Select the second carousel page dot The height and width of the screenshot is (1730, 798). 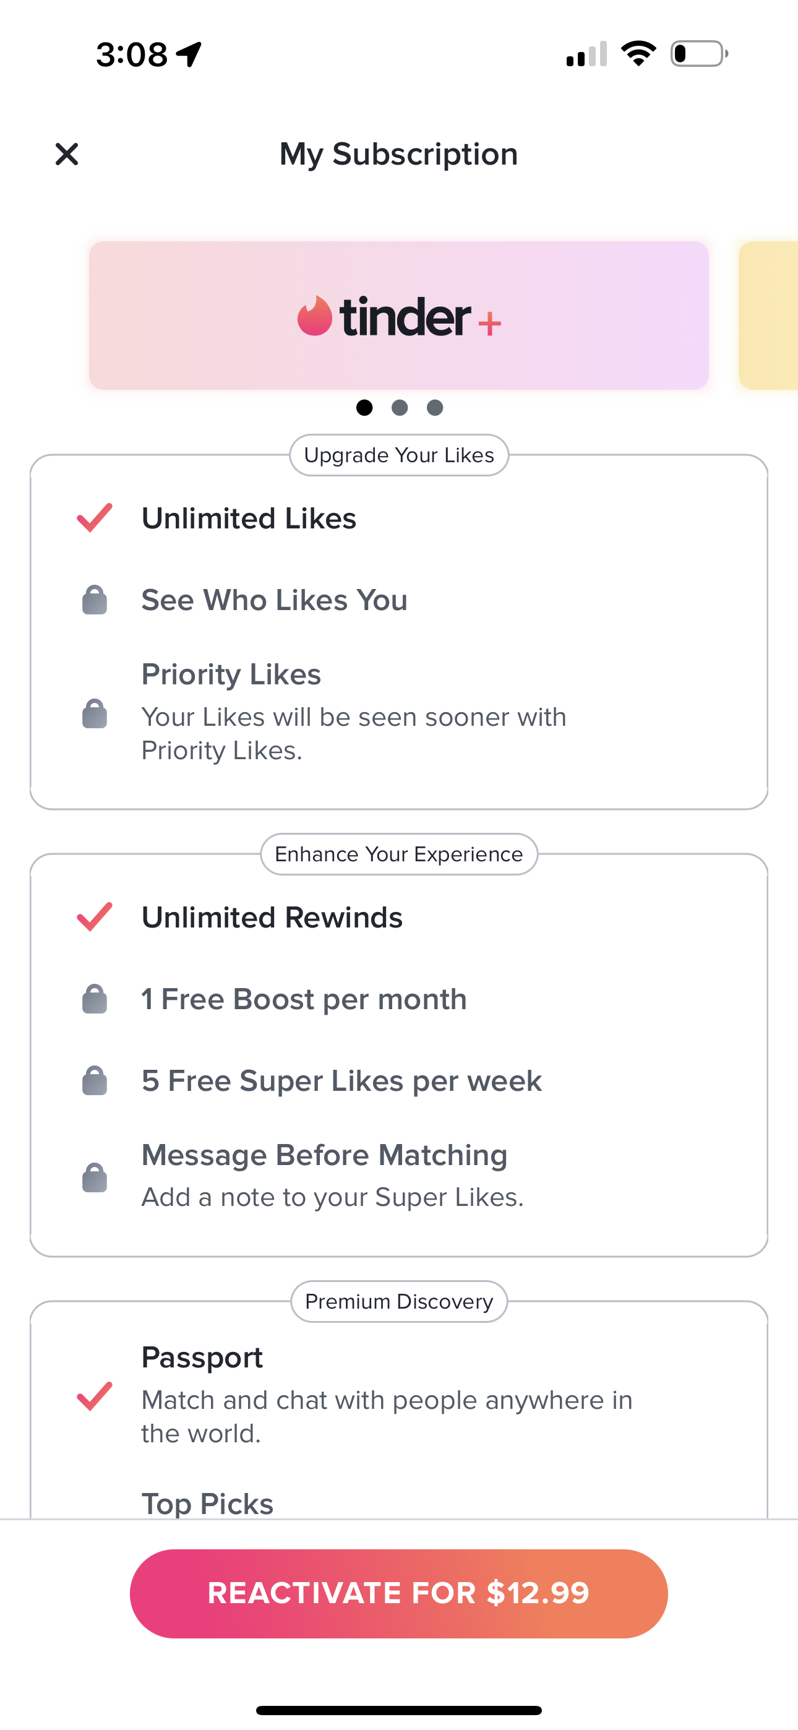[x=400, y=408]
